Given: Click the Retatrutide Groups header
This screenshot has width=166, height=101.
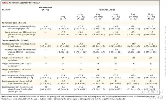Looking at the screenshot, I should click(x=107, y=10).
